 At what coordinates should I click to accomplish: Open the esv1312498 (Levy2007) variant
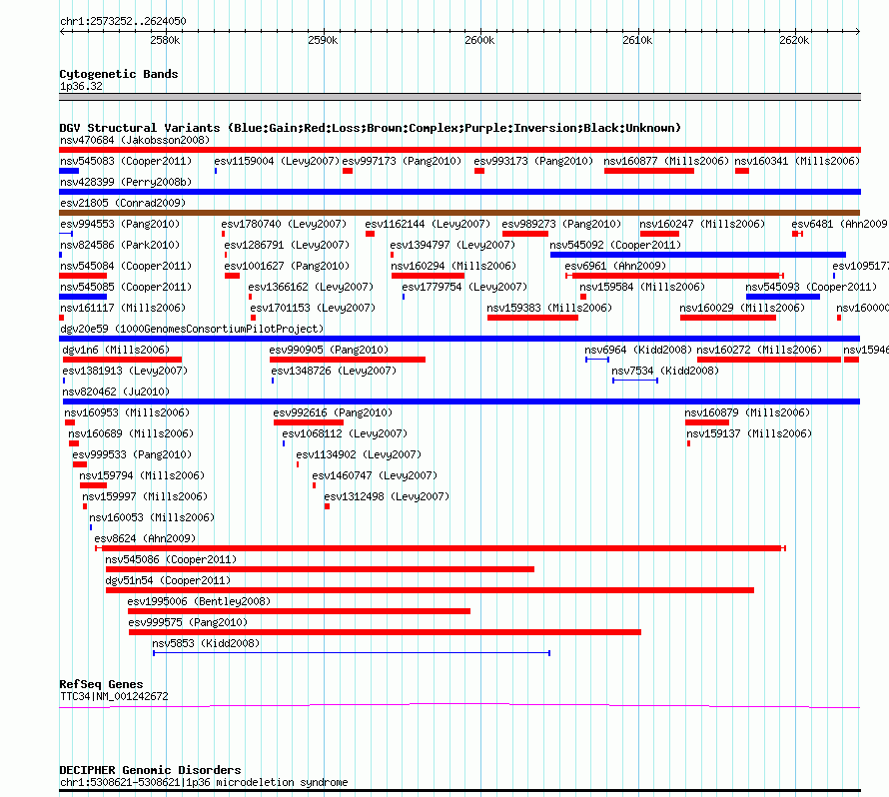point(387,496)
